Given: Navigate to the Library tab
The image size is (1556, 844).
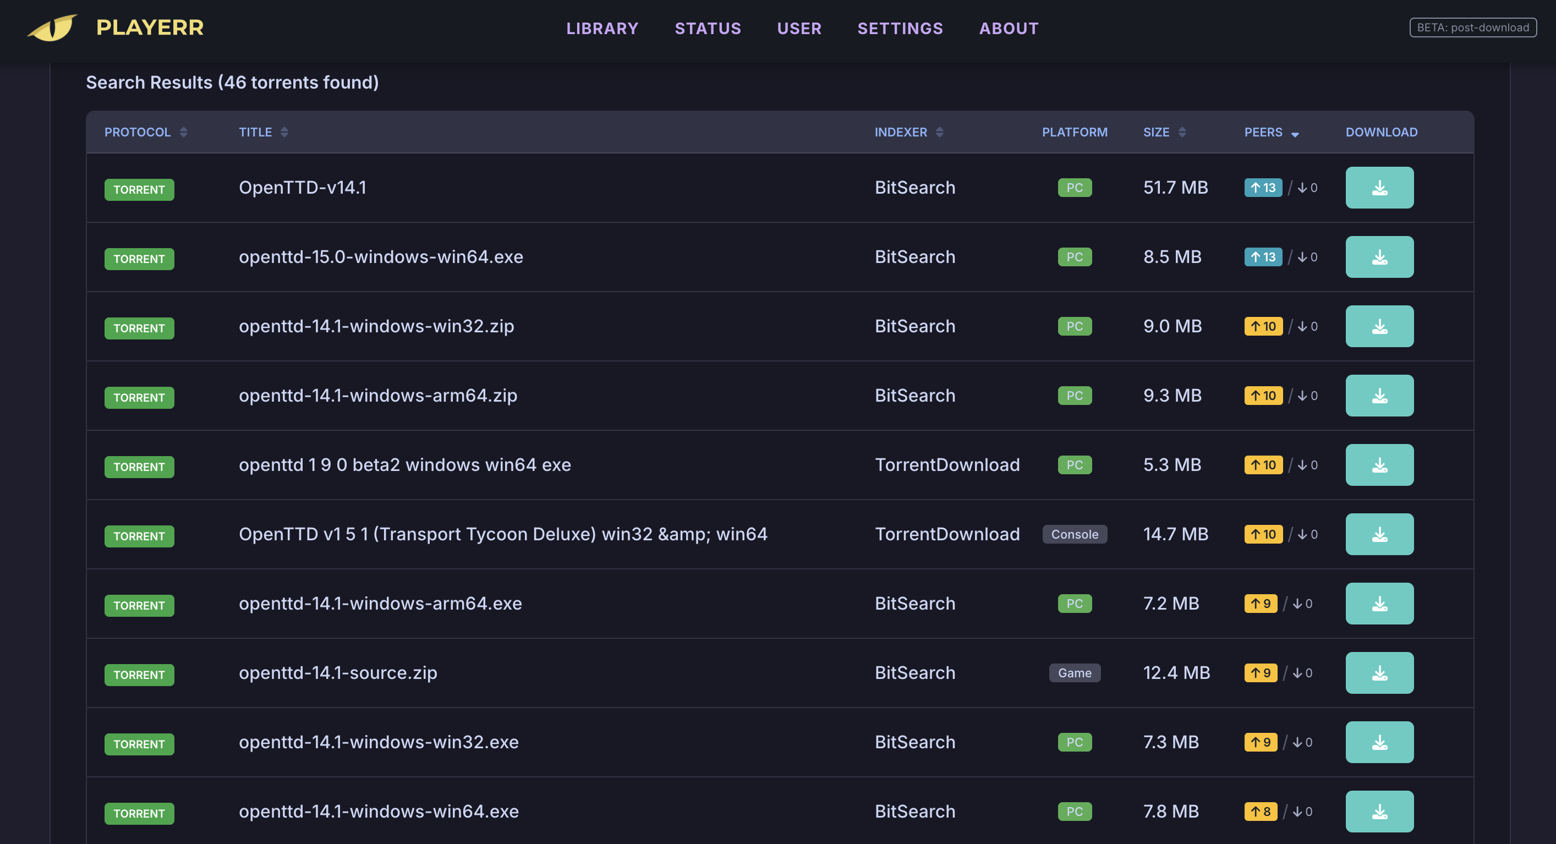Looking at the screenshot, I should [x=602, y=28].
